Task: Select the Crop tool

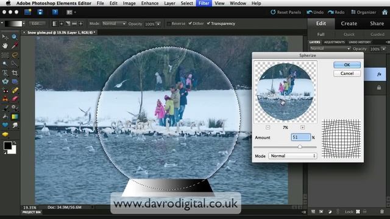Action: click(15, 73)
